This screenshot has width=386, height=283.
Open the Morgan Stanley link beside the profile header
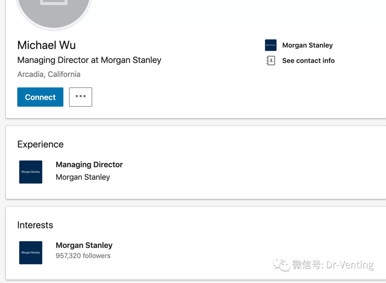(307, 45)
